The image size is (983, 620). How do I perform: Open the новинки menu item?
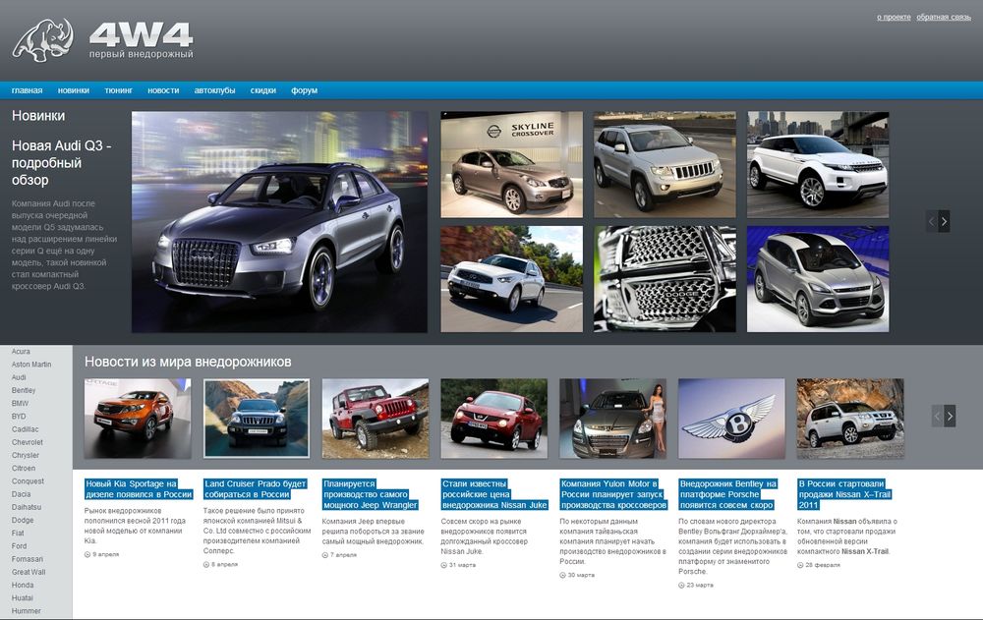pyautogui.click(x=74, y=90)
